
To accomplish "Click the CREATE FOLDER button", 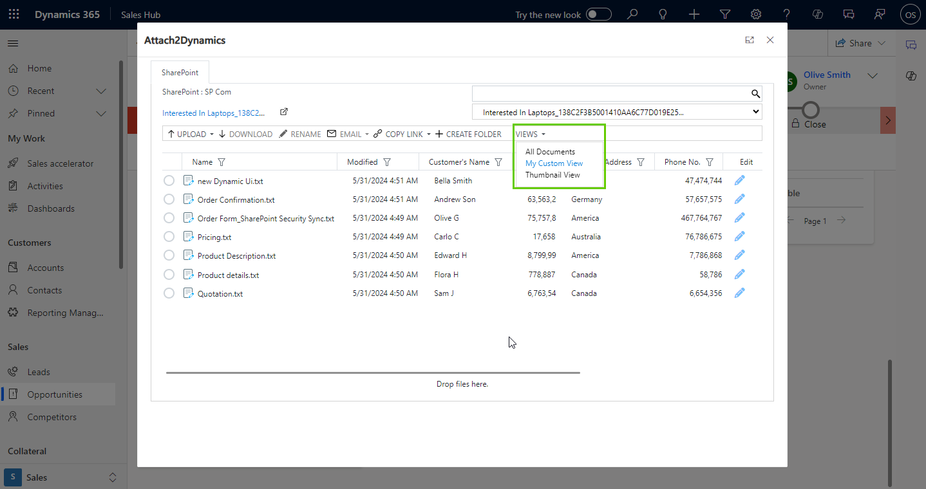I will 468,134.
